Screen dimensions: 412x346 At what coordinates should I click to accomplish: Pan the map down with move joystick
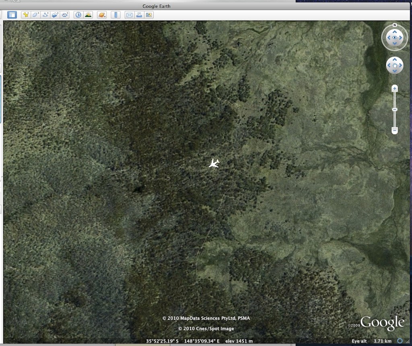tap(394, 71)
